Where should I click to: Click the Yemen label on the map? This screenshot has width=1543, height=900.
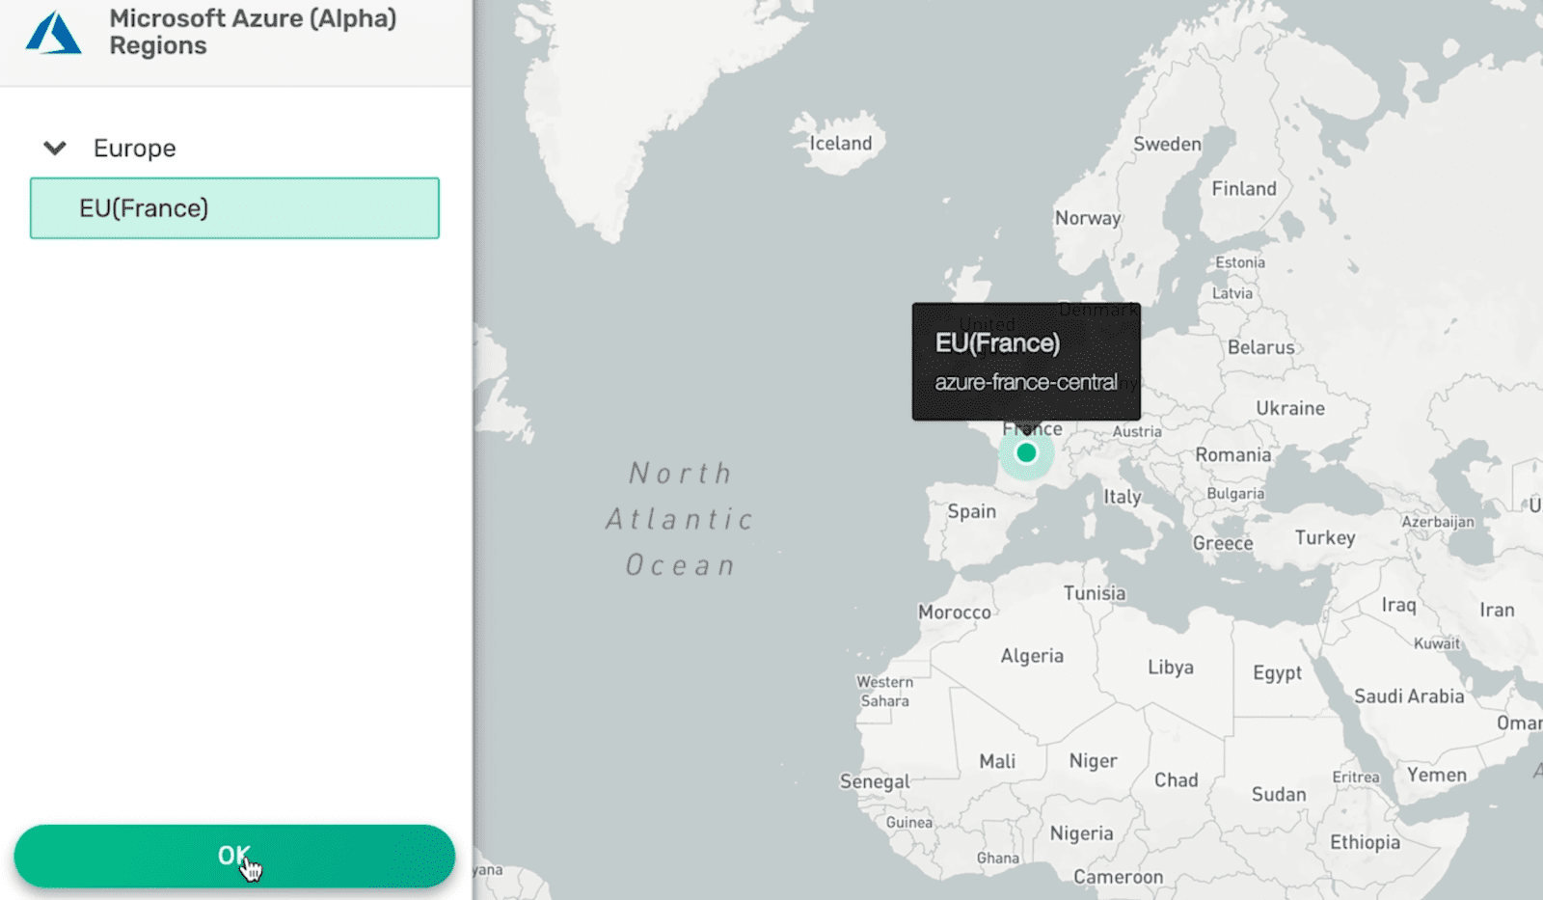tap(1437, 775)
